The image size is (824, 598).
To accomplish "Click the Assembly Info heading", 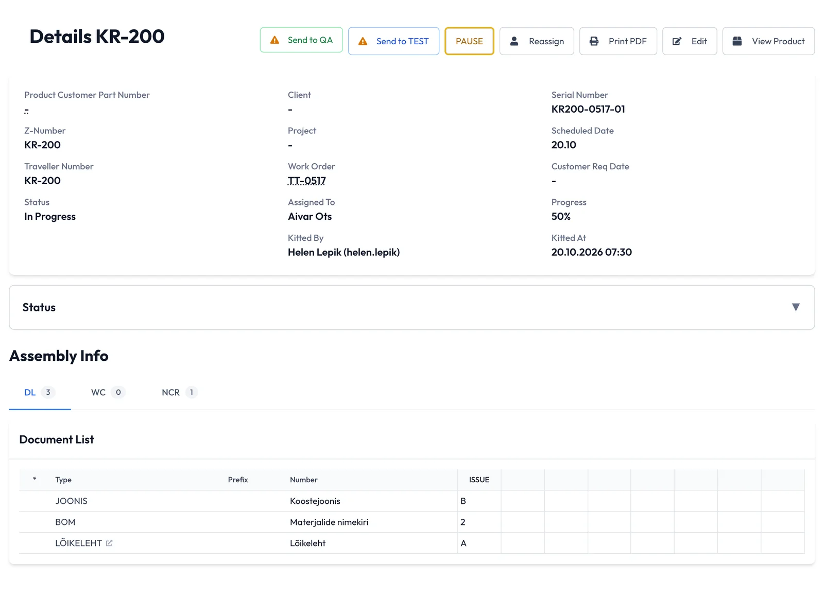I will (x=59, y=356).
